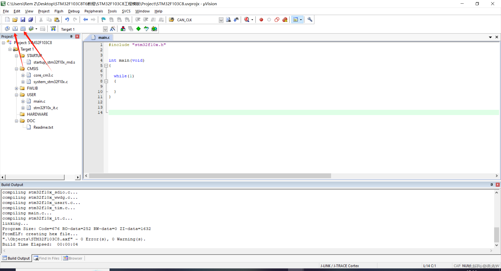The image size is (501, 271).
Task: Toggle auto-hide pin on Build Output panel
Action: click(492, 184)
